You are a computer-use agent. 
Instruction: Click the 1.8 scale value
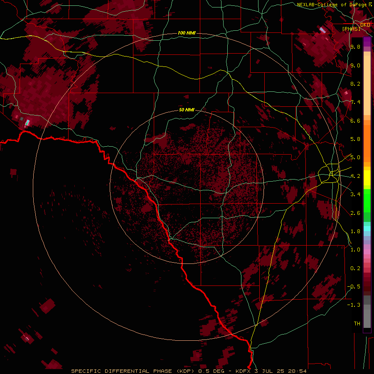click(x=355, y=231)
